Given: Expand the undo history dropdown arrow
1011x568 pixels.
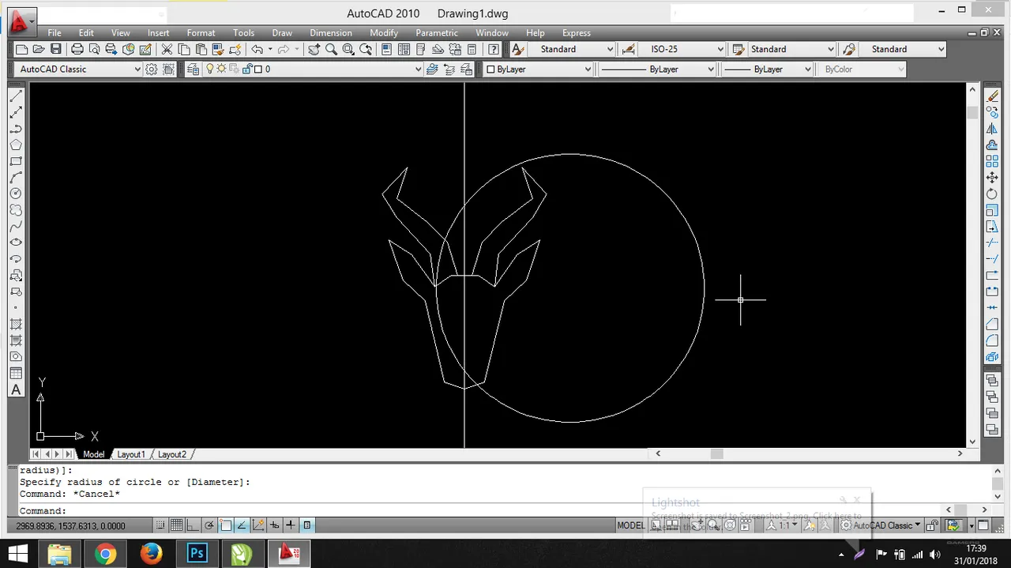Looking at the screenshot, I should coord(270,49).
